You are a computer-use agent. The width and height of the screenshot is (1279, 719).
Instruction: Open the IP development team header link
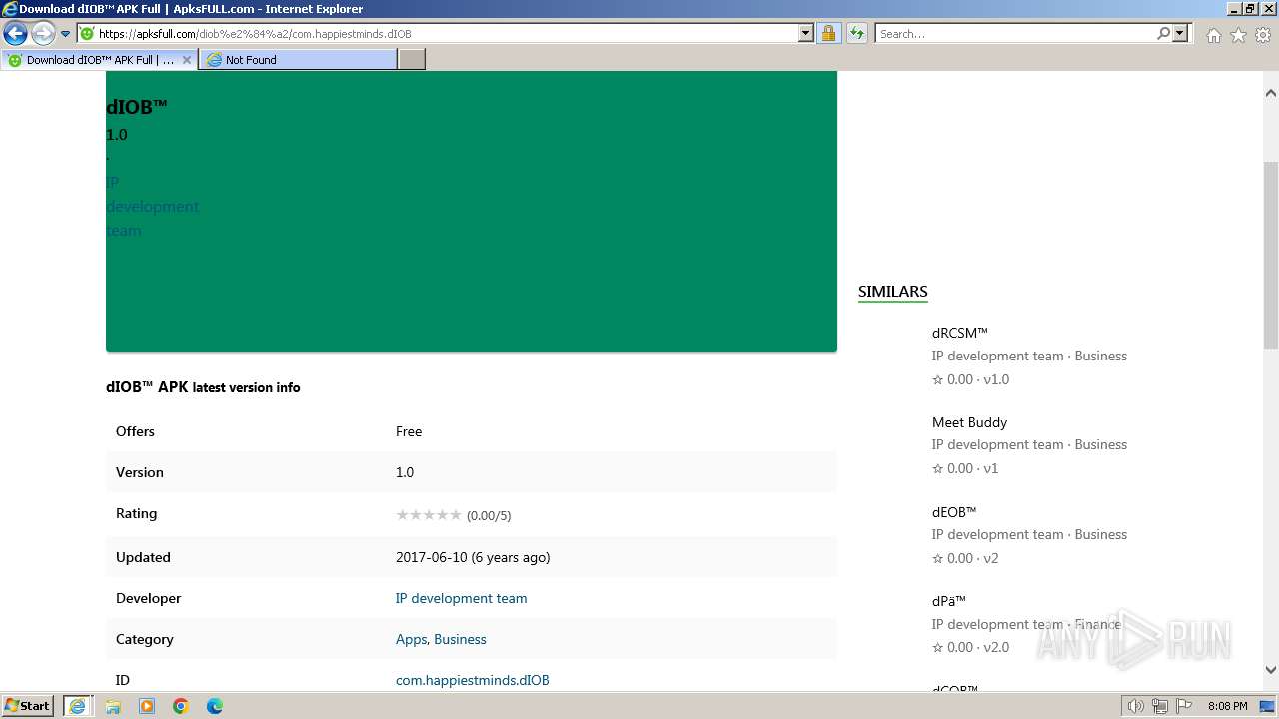pos(152,206)
